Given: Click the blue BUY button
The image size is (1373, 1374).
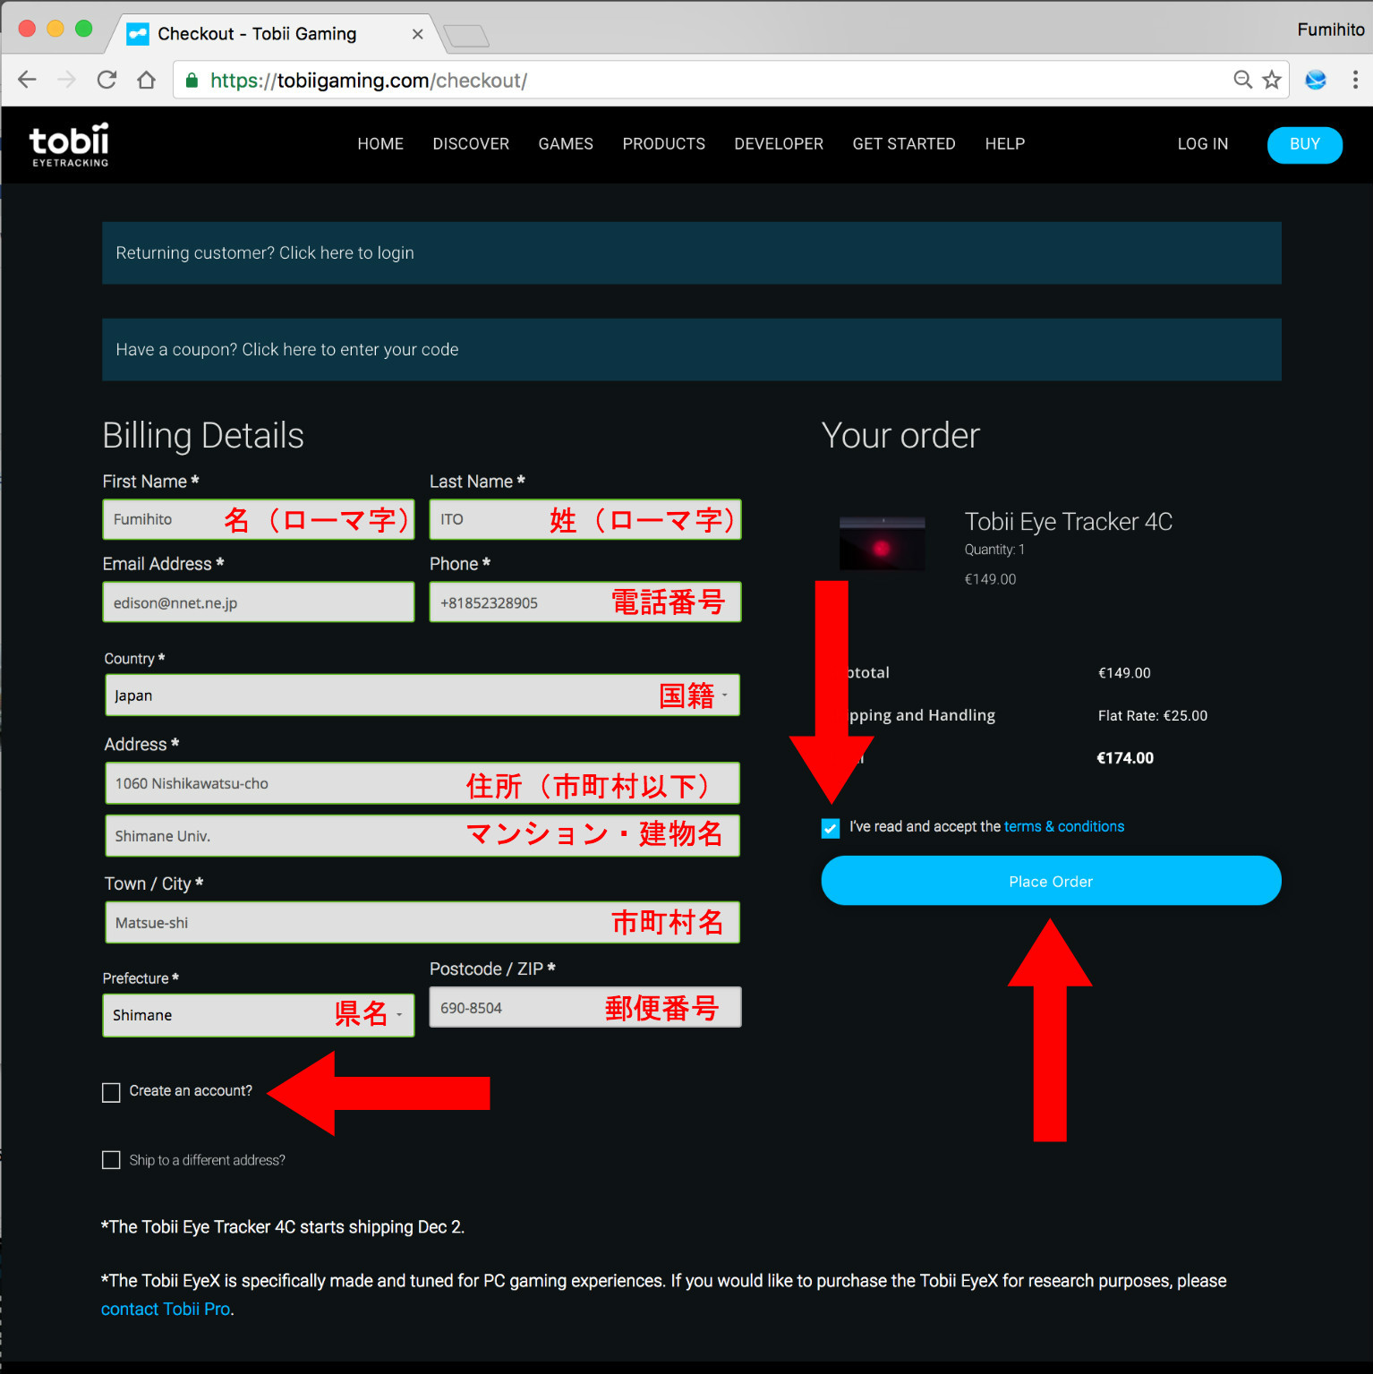Looking at the screenshot, I should 1305,145.
